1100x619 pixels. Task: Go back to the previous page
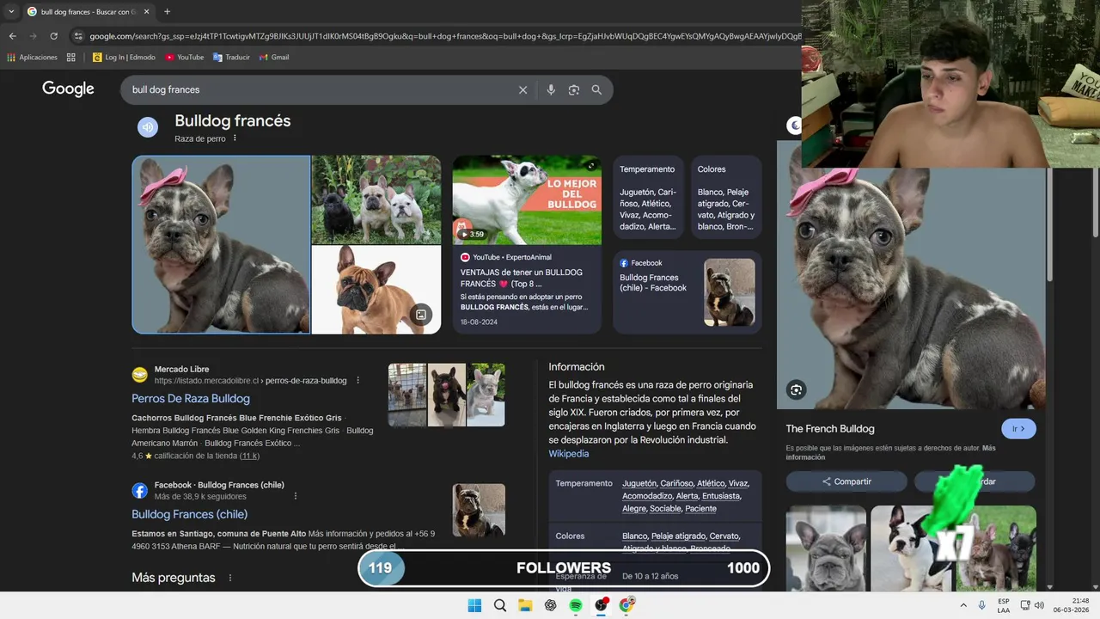(12, 36)
